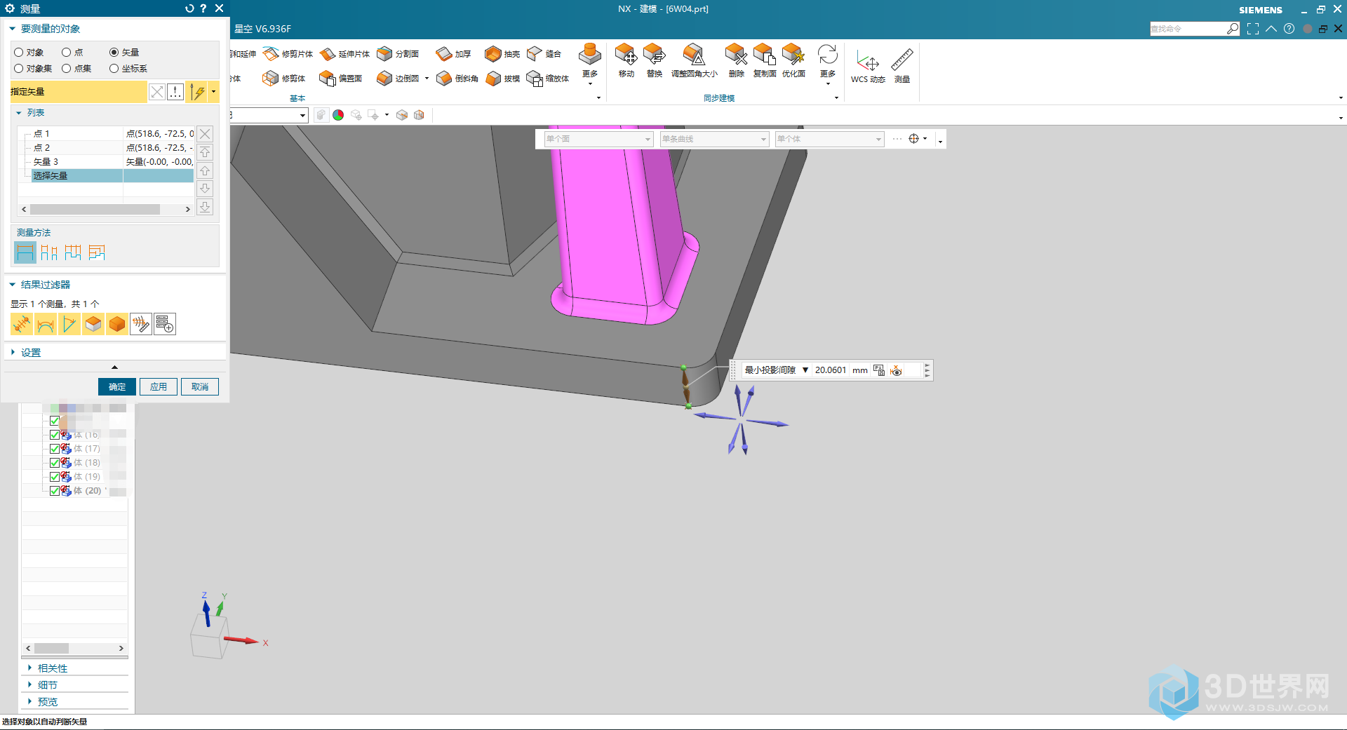Click the 应用 button
Image resolution: width=1347 pixels, height=730 pixels.
point(159,387)
